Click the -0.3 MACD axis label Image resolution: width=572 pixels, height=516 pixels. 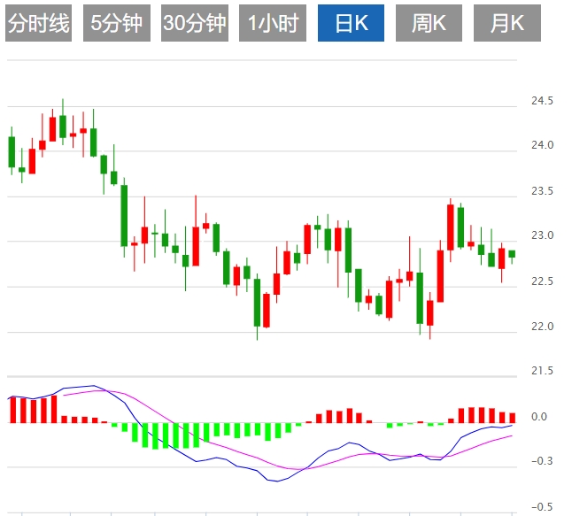540,461
